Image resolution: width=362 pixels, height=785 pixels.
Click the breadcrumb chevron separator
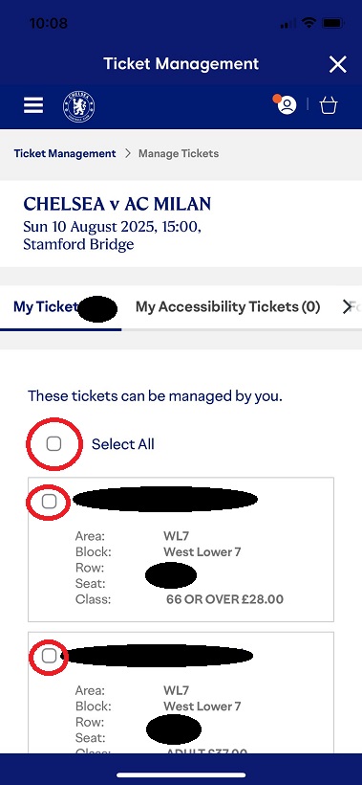tap(127, 154)
